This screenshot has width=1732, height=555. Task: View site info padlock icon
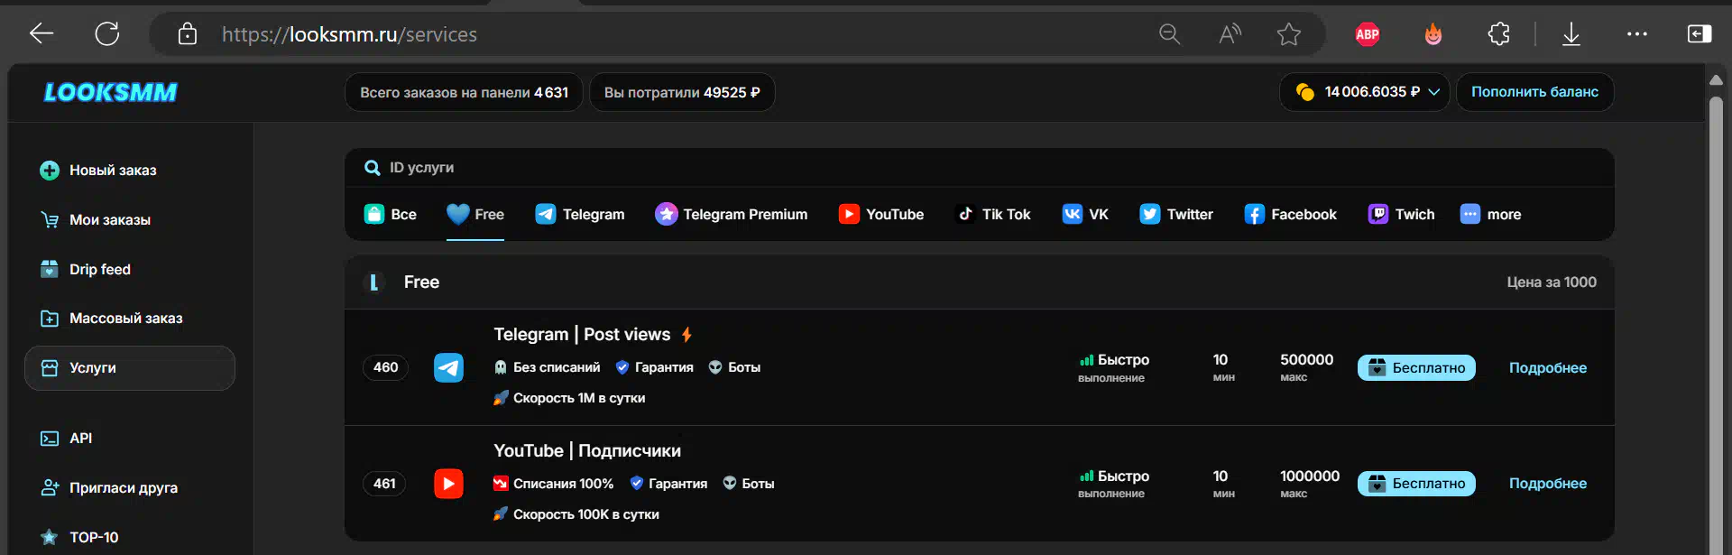coord(188,34)
